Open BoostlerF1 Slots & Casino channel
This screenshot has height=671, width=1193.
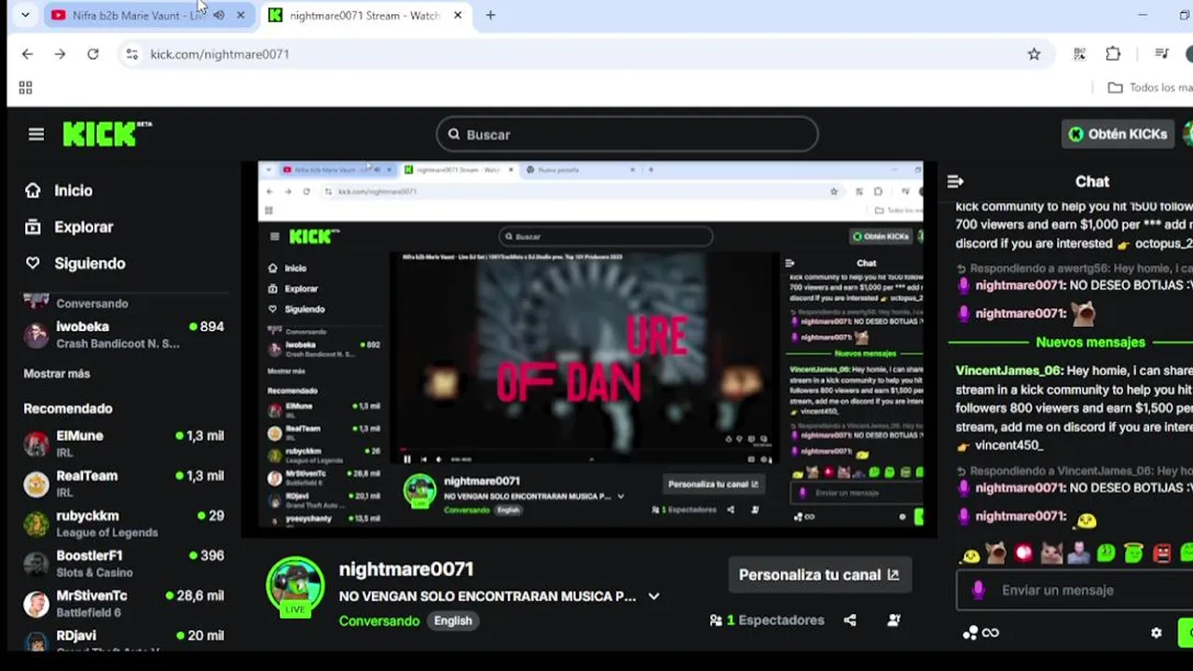[x=124, y=564]
